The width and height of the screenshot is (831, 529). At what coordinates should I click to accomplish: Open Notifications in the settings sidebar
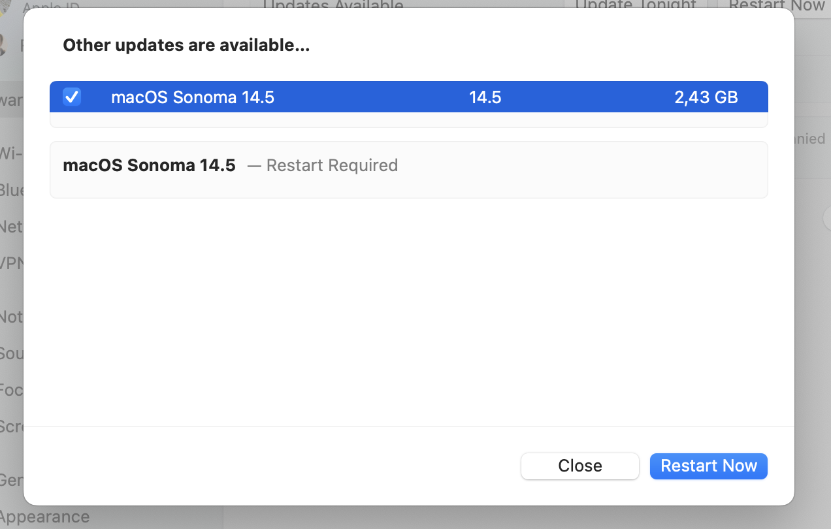coord(12,317)
